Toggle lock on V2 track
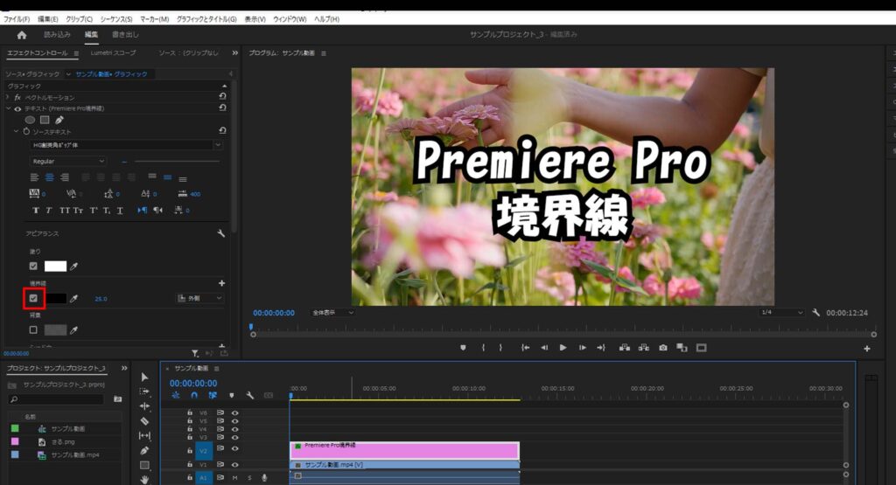 pyautogui.click(x=190, y=450)
